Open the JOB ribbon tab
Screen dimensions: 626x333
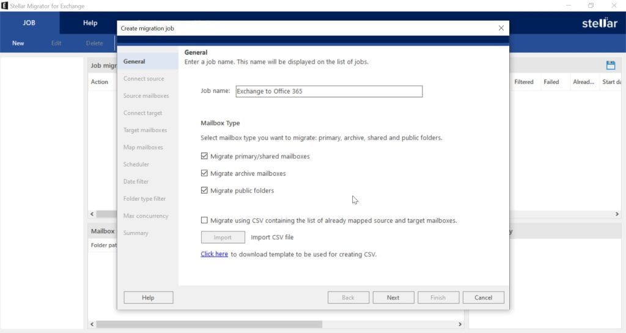coord(29,23)
